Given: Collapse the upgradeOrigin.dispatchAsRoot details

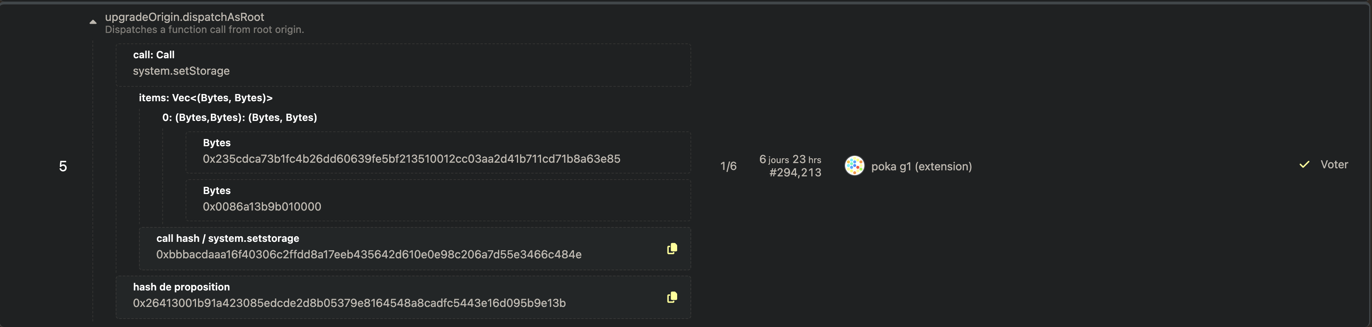Looking at the screenshot, I should pyautogui.click(x=93, y=22).
